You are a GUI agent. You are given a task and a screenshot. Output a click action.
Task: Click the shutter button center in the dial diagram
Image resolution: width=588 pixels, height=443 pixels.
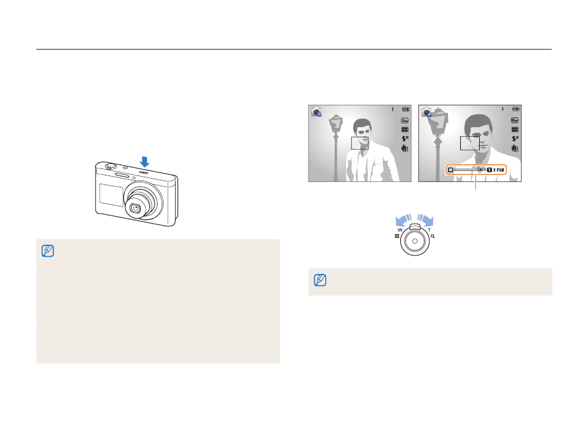pos(415,241)
